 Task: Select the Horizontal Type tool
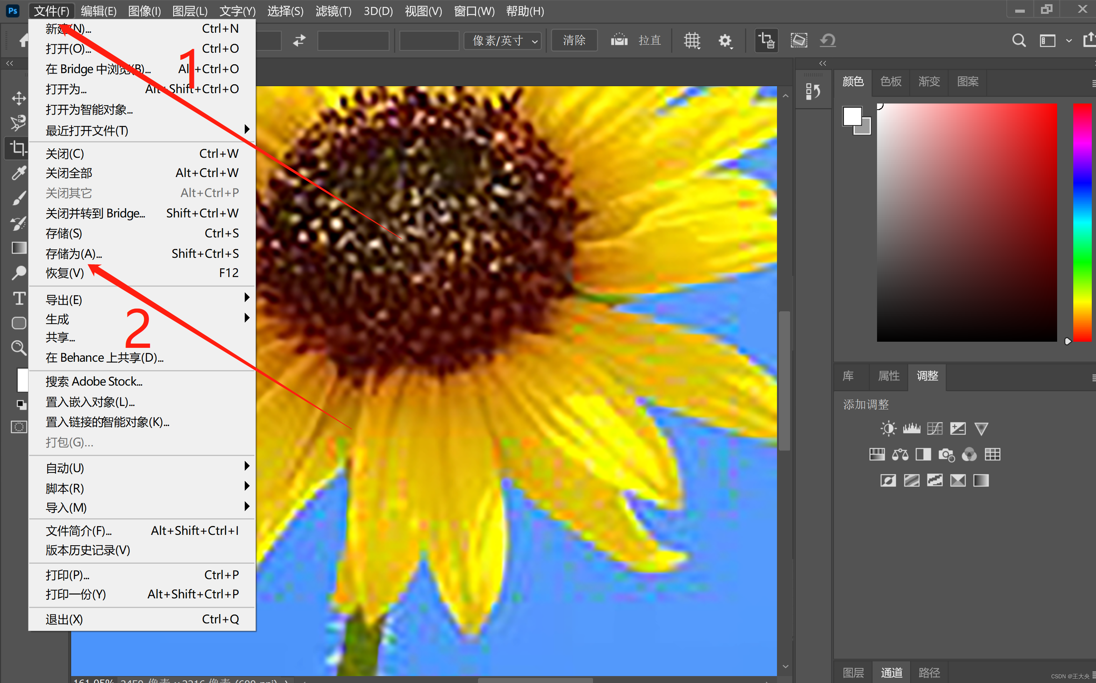(x=18, y=298)
